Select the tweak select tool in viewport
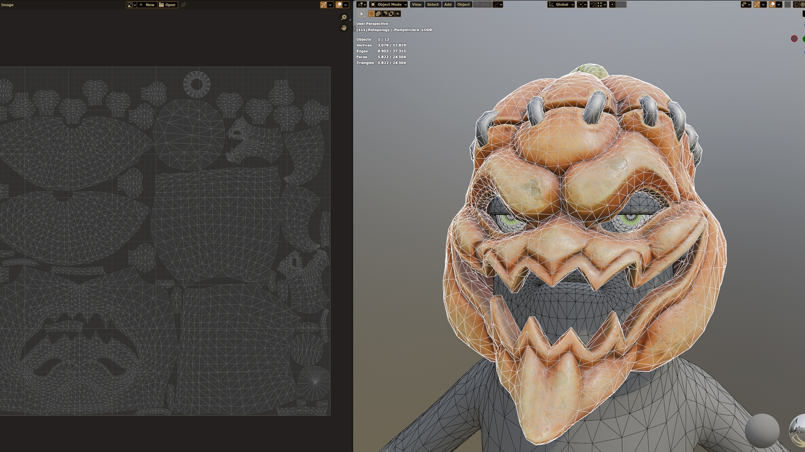Screen dimensions: 805x452 (x=361, y=14)
